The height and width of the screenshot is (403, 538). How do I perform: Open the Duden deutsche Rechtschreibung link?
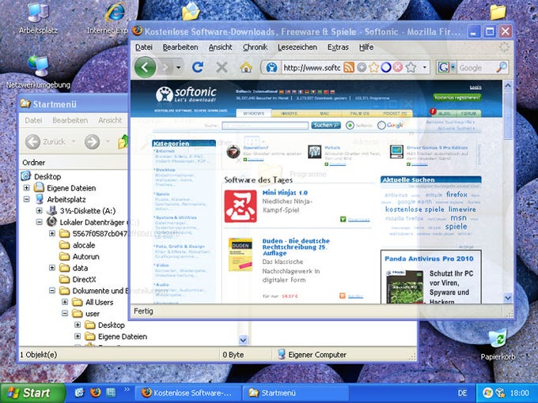tap(296, 247)
